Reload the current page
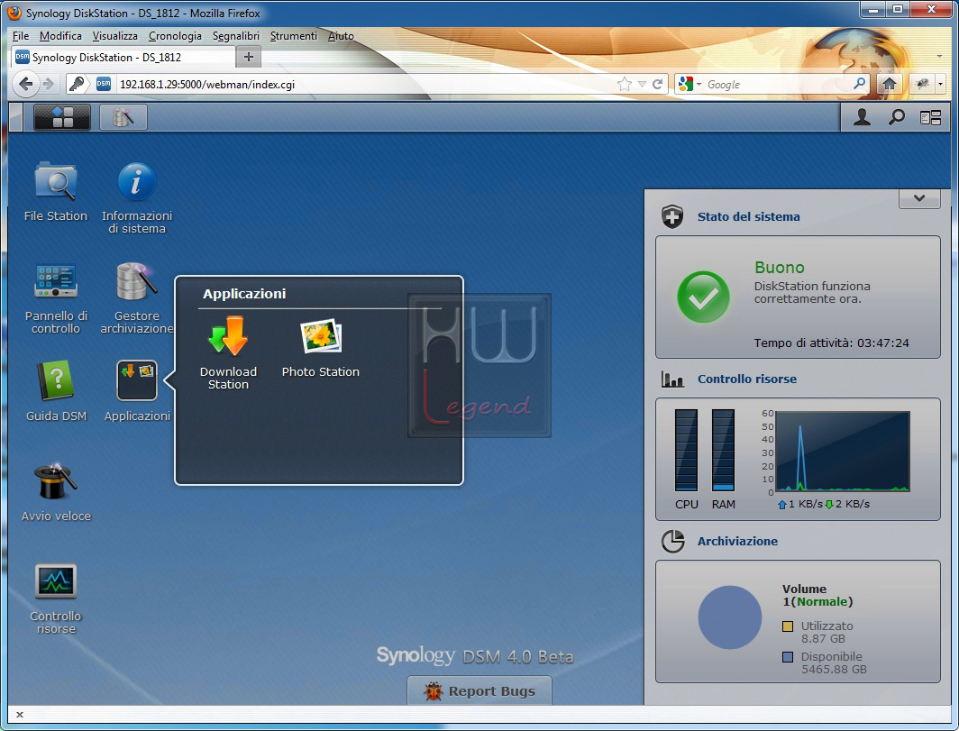This screenshot has width=959, height=731. coord(657,84)
